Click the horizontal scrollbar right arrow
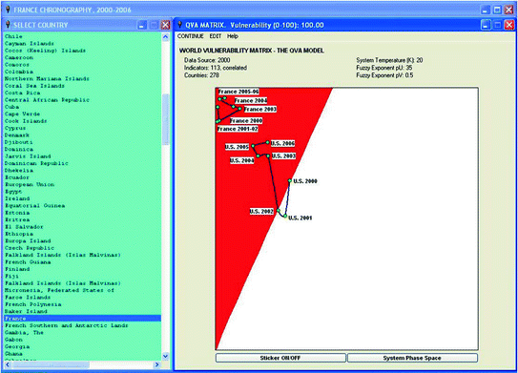Image resolution: width=518 pixels, height=373 pixels. tap(156, 364)
